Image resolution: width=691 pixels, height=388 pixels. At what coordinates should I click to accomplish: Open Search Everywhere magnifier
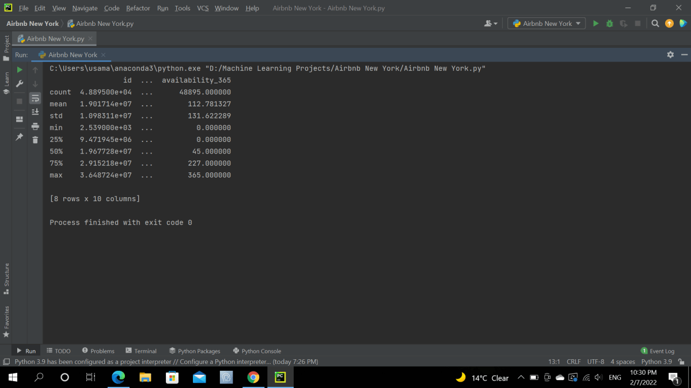click(x=655, y=24)
